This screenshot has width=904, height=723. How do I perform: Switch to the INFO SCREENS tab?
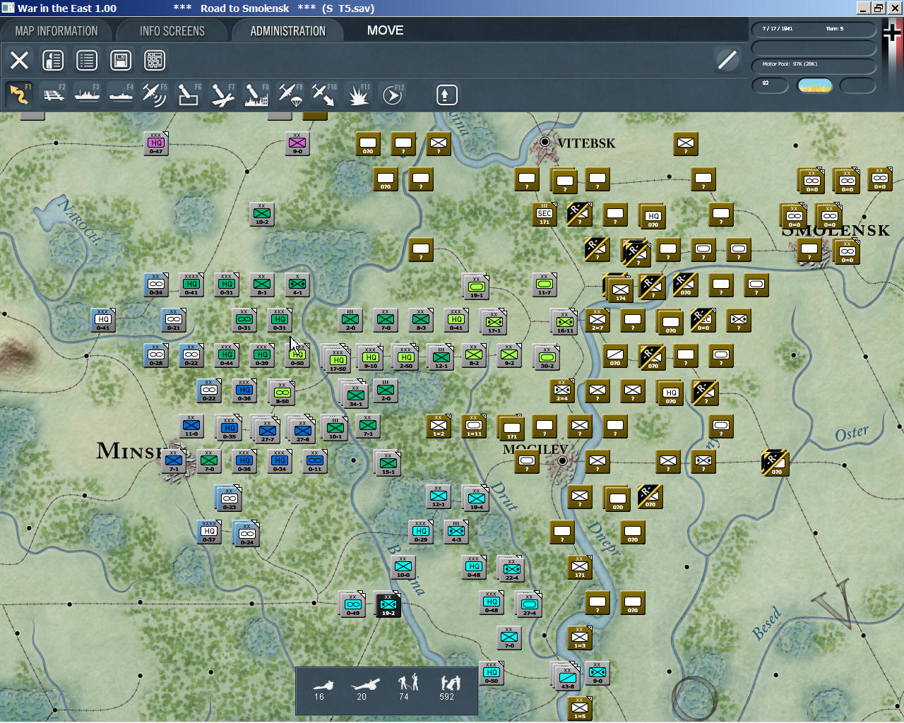172,31
